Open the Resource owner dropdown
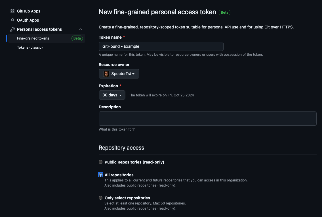This screenshot has width=322, height=217. click(119, 74)
